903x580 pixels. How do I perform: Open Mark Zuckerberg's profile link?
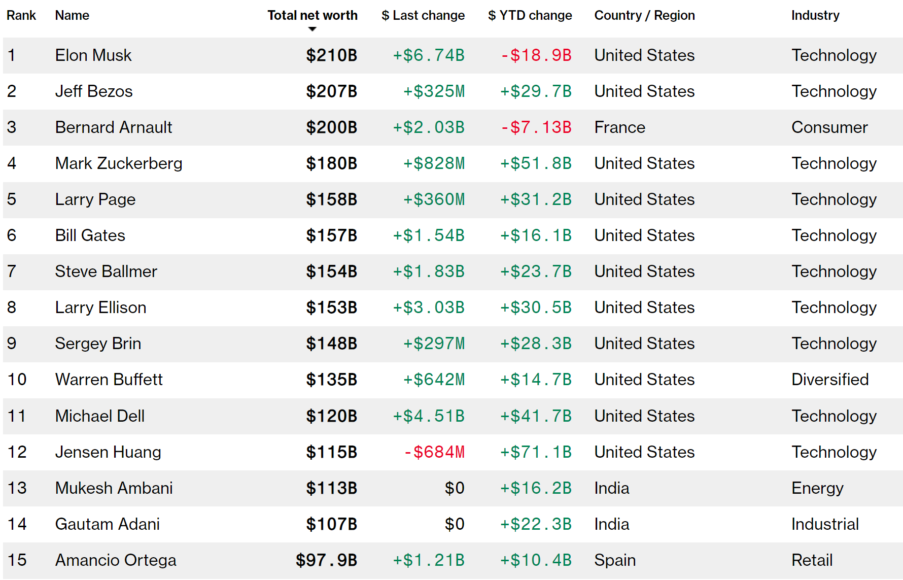119,163
